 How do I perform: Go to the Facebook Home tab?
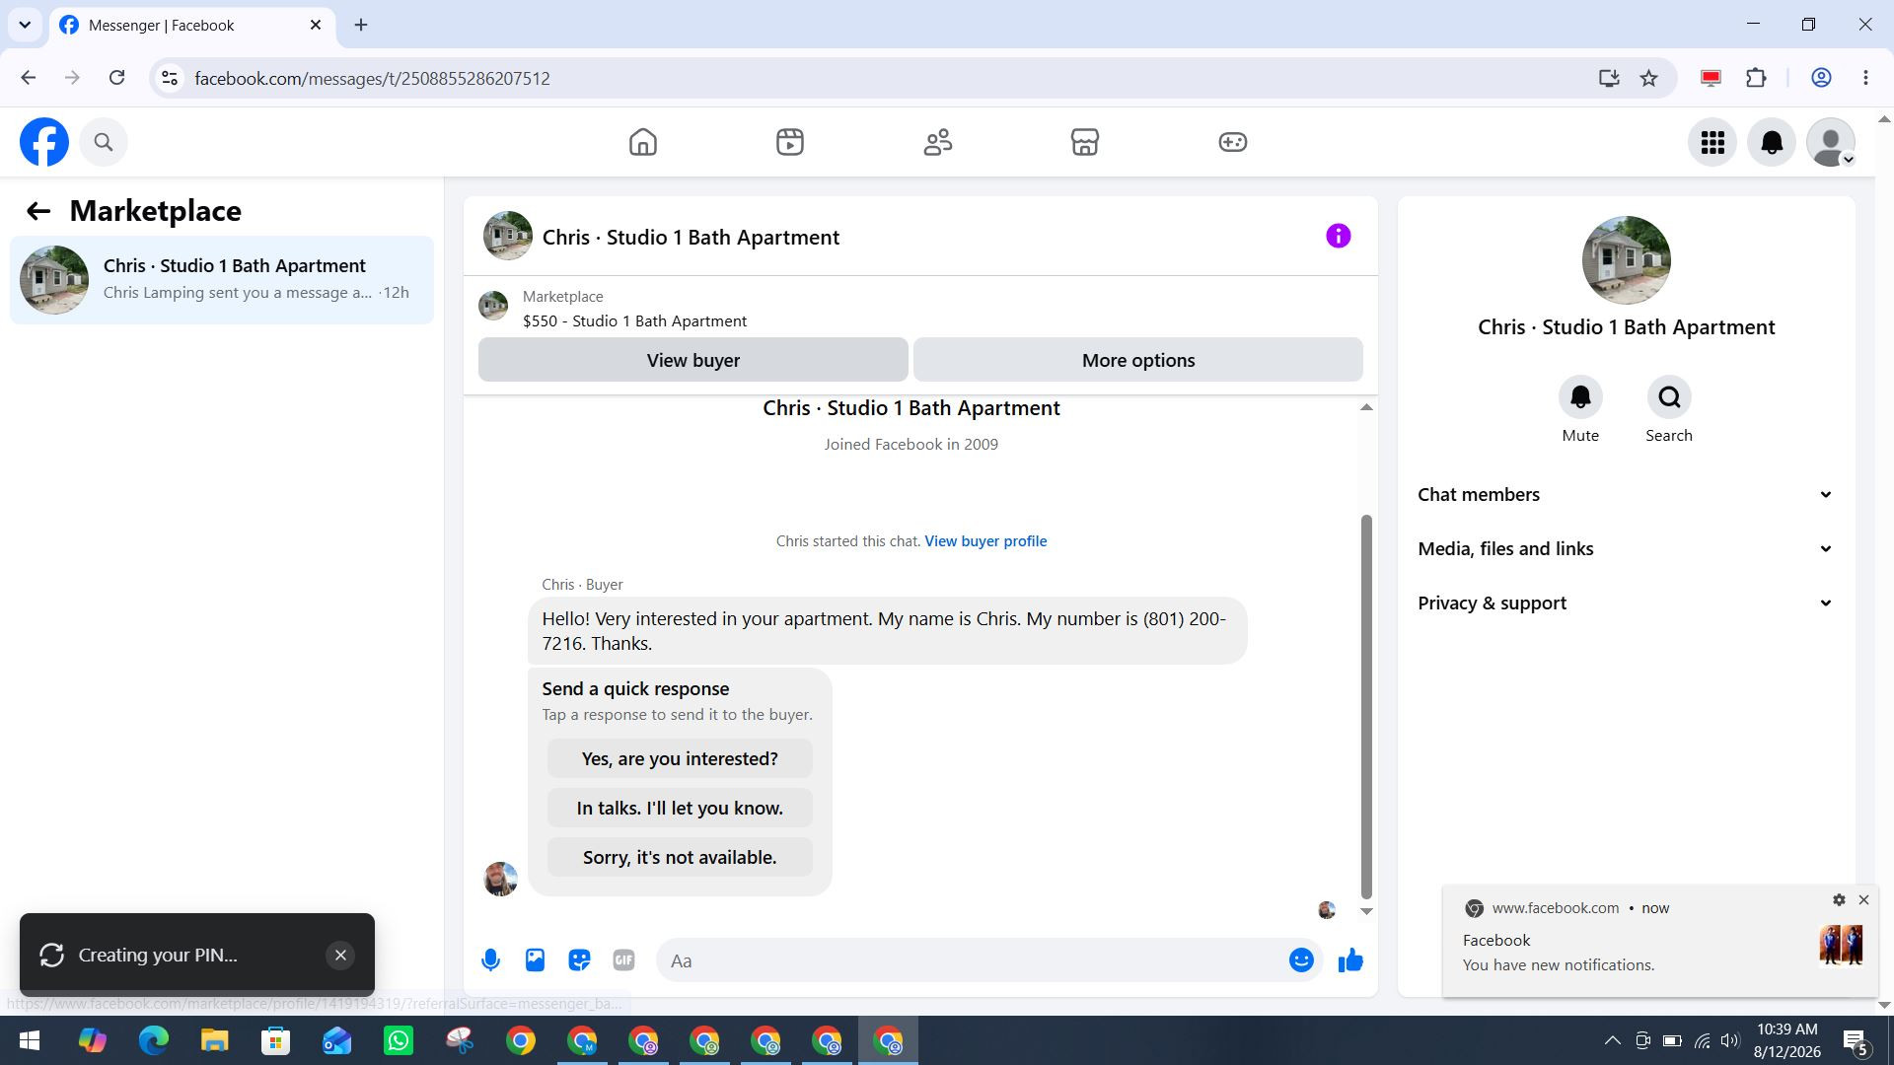click(x=643, y=142)
